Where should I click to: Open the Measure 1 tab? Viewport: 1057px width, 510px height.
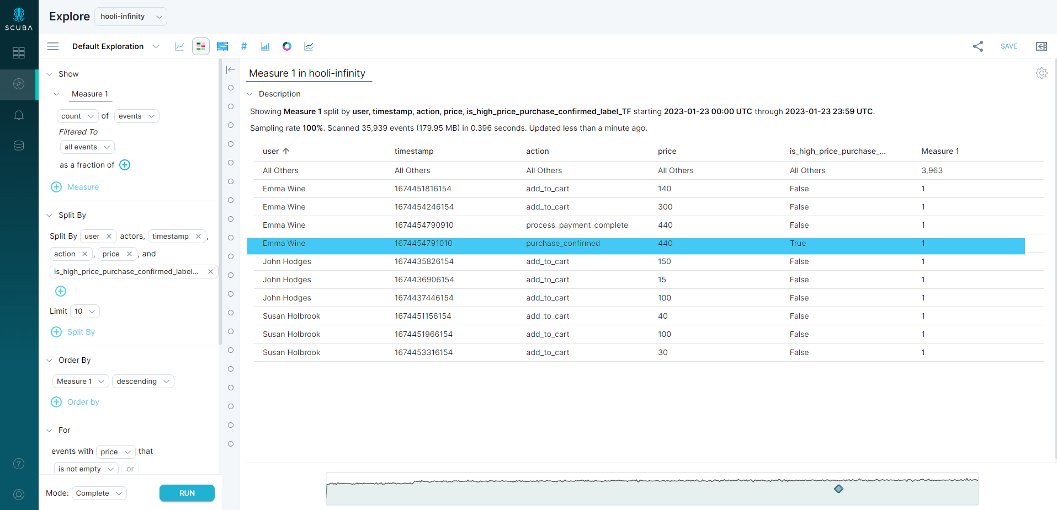pyautogui.click(x=90, y=94)
